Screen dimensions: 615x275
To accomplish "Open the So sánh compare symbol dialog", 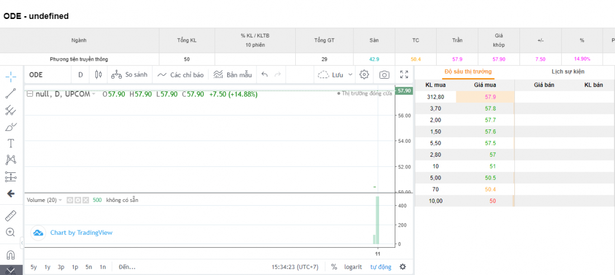I will 129,75.
